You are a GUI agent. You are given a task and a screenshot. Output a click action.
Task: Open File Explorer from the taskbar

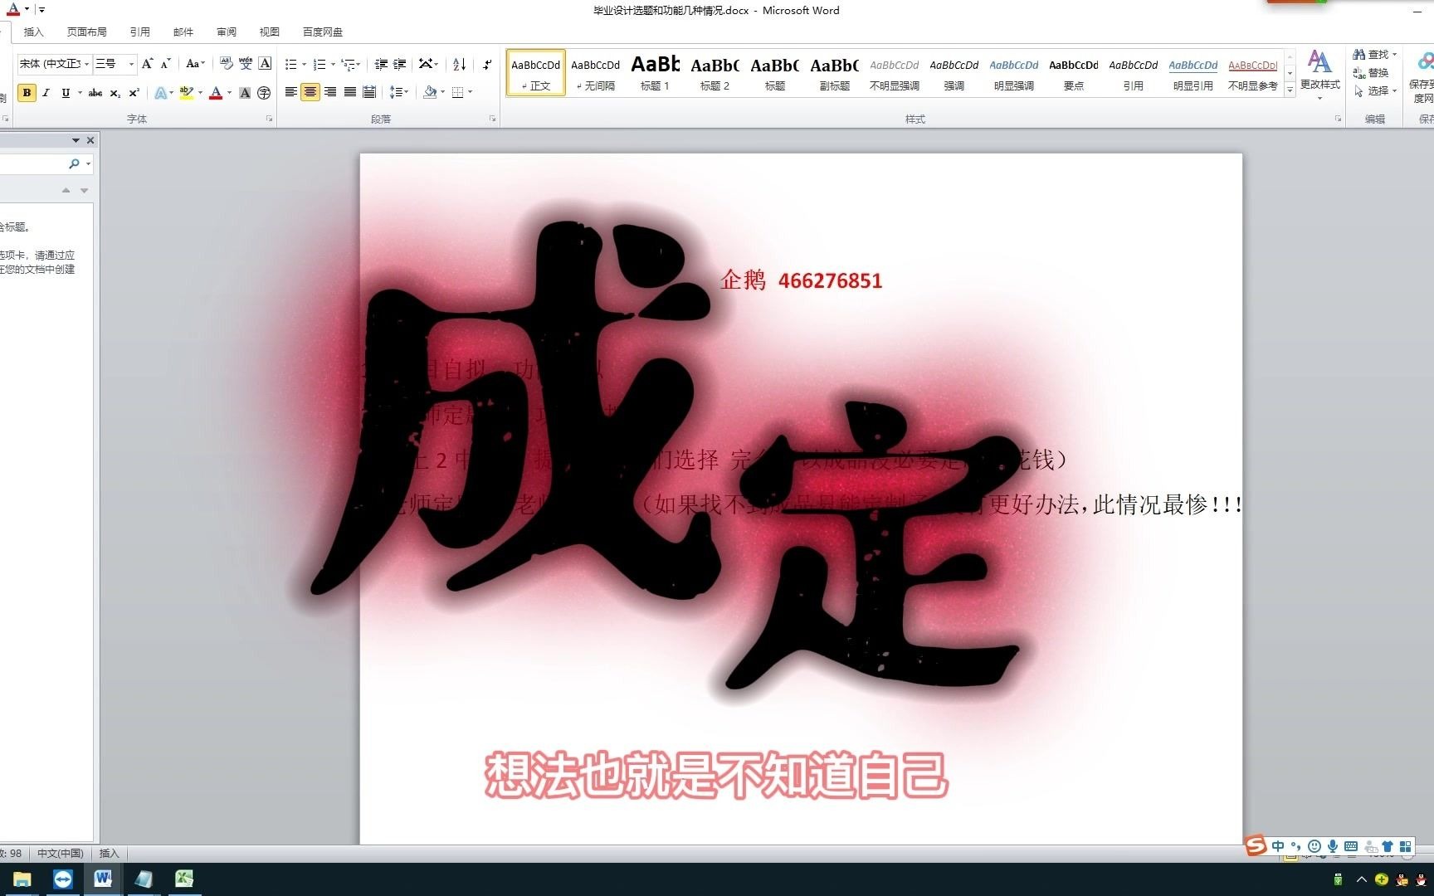(x=22, y=879)
